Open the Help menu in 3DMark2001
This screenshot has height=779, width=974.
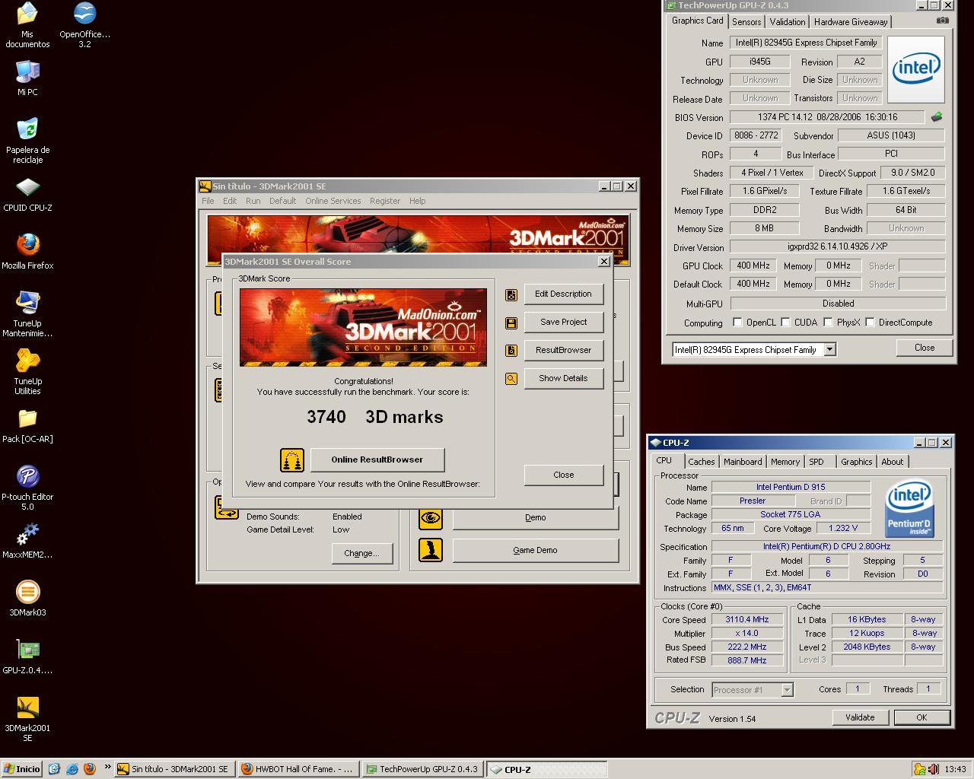point(417,201)
